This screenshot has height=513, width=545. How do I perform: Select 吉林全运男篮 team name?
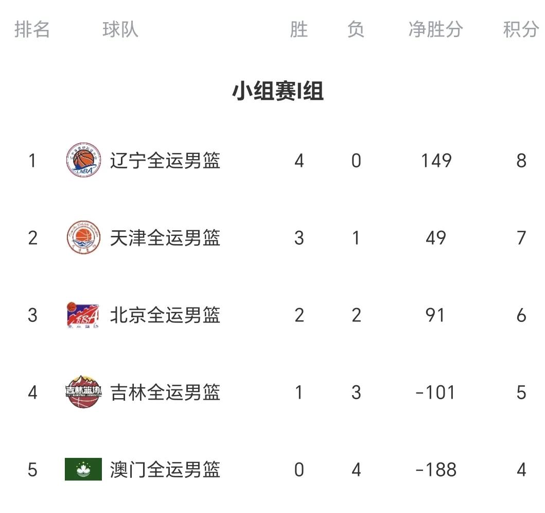(165, 392)
